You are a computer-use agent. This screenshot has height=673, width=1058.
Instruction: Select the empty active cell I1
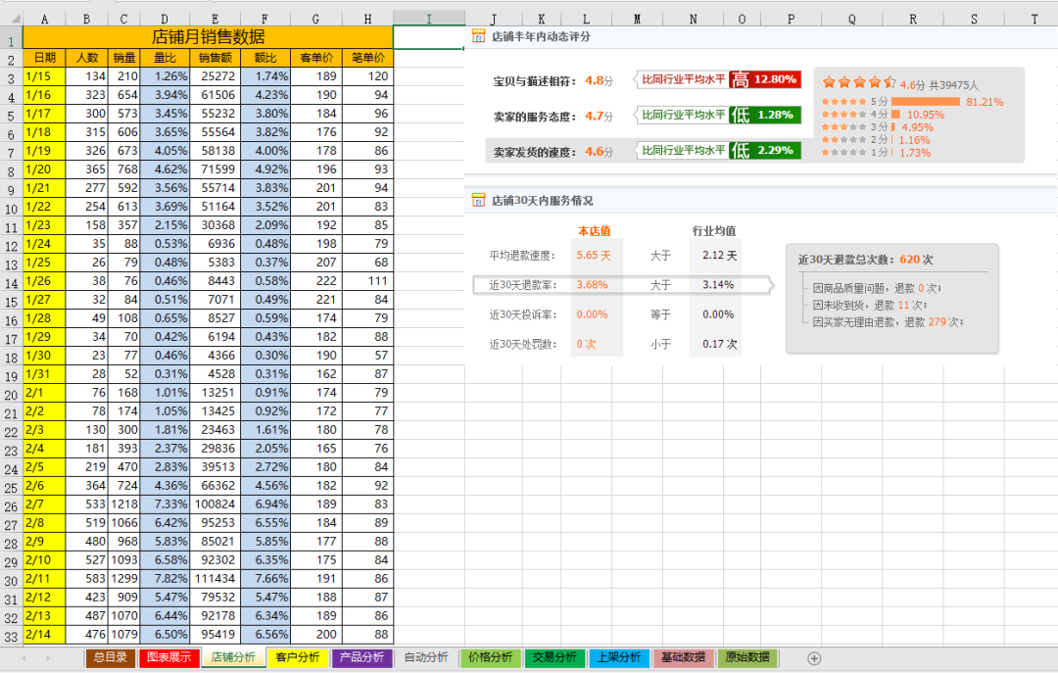click(x=428, y=37)
